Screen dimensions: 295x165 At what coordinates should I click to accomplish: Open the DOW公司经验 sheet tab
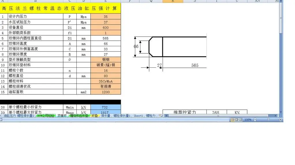coord(46,116)
